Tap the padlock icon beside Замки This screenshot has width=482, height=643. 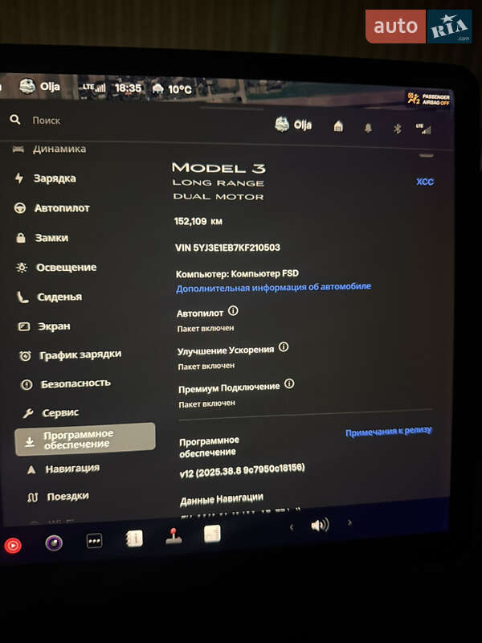pos(21,238)
